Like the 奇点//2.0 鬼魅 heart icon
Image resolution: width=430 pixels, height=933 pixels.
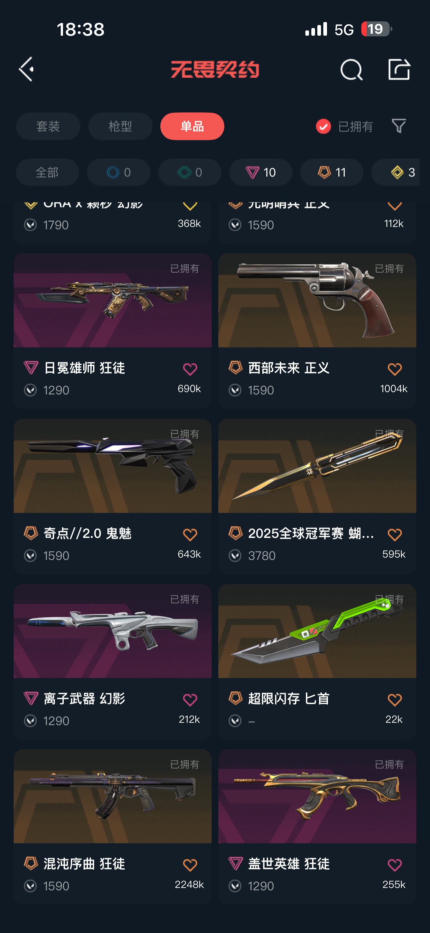(x=190, y=535)
